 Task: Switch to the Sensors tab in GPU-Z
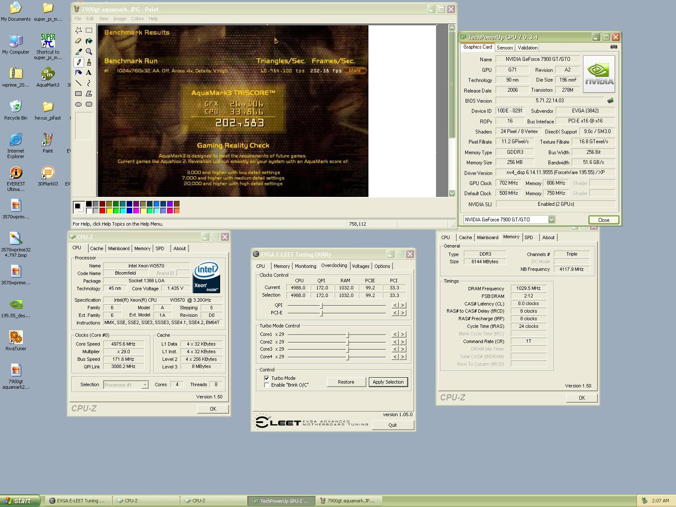click(505, 48)
